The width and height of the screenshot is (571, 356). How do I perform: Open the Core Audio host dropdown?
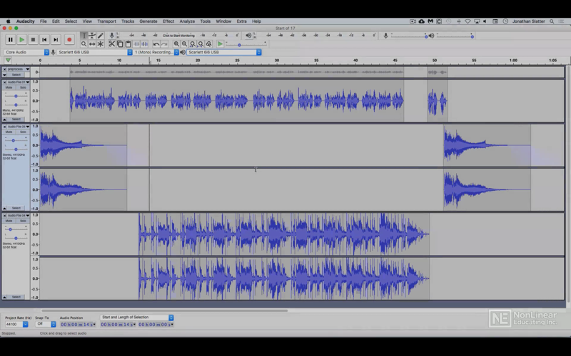(x=26, y=52)
